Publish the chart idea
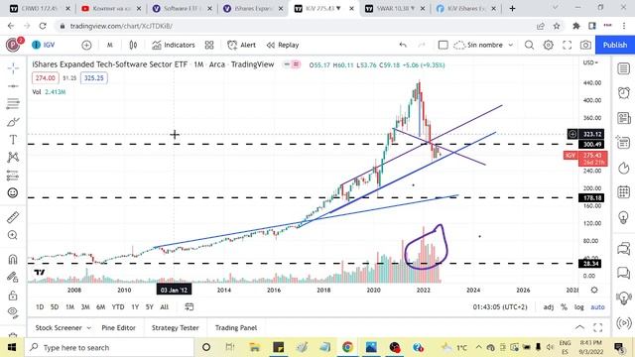635x357 pixels. [615, 45]
